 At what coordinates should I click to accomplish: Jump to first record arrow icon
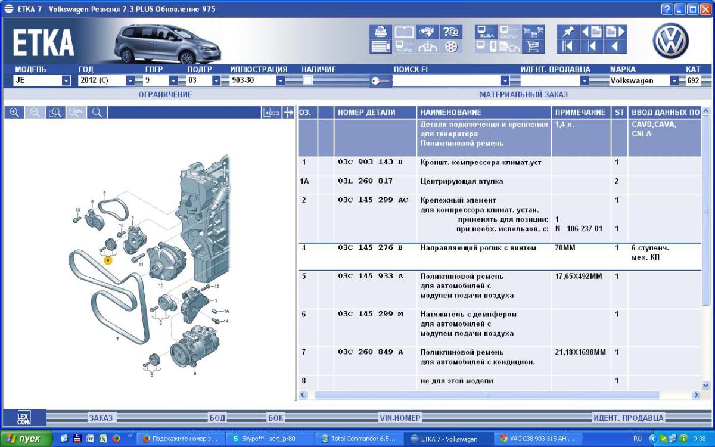(x=568, y=46)
